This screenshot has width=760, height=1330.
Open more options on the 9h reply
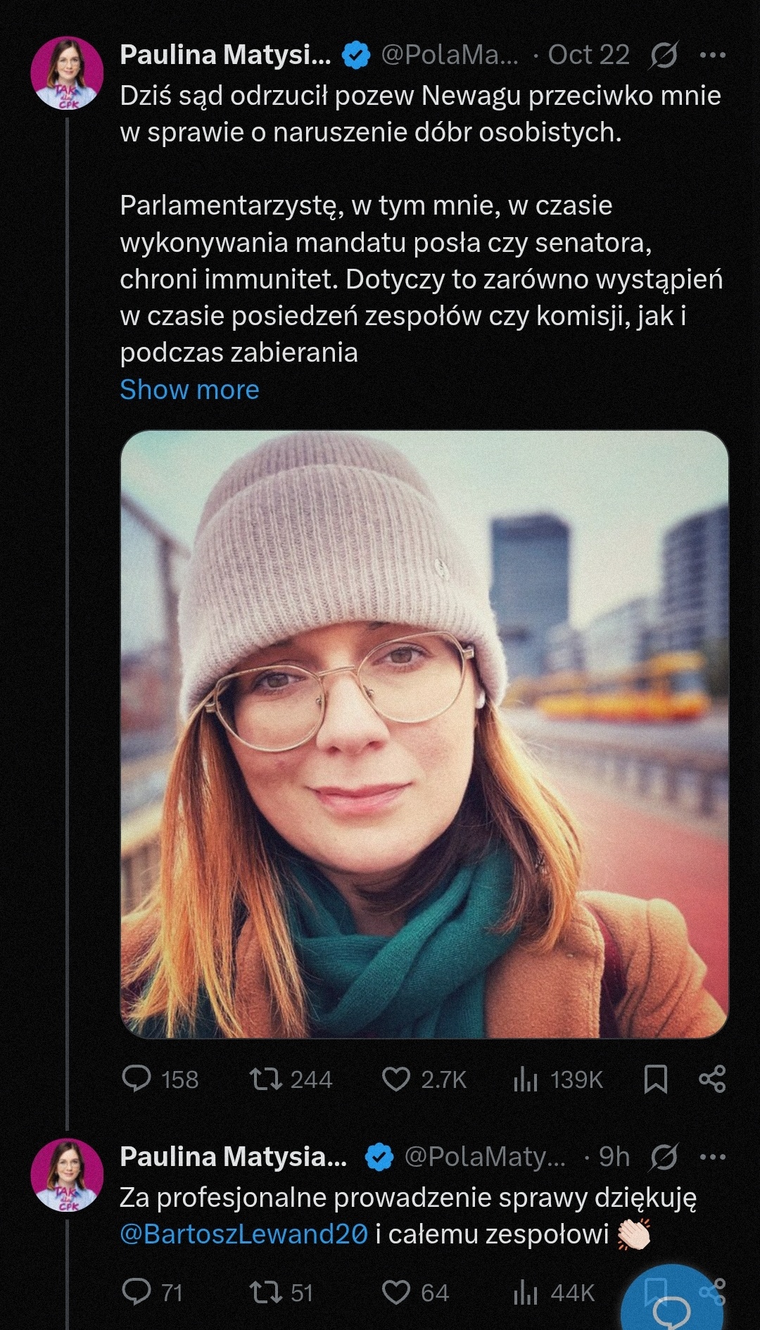pyautogui.click(x=712, y=1156)
